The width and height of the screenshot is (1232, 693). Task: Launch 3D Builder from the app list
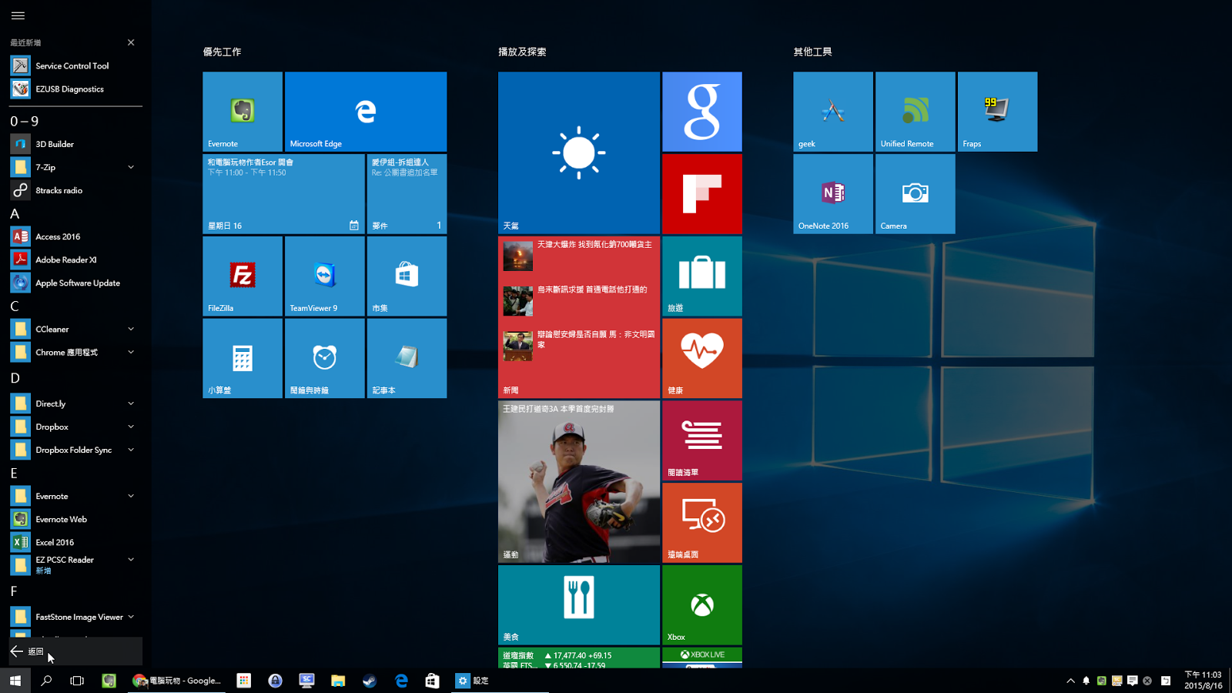[75, 144]
